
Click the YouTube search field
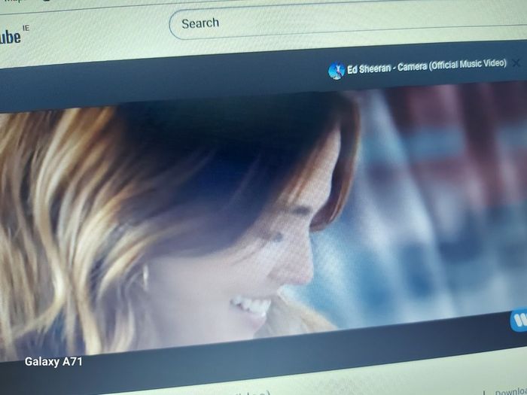(348, 23)
